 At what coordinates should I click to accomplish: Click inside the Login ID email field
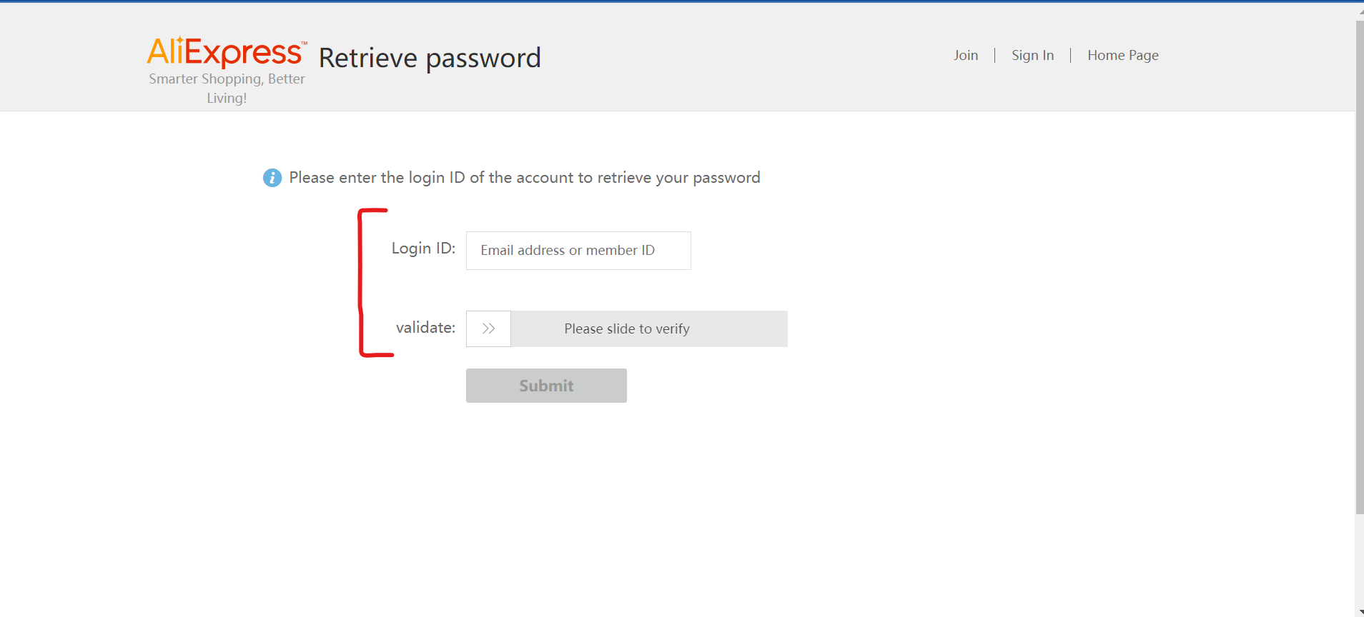578,250
